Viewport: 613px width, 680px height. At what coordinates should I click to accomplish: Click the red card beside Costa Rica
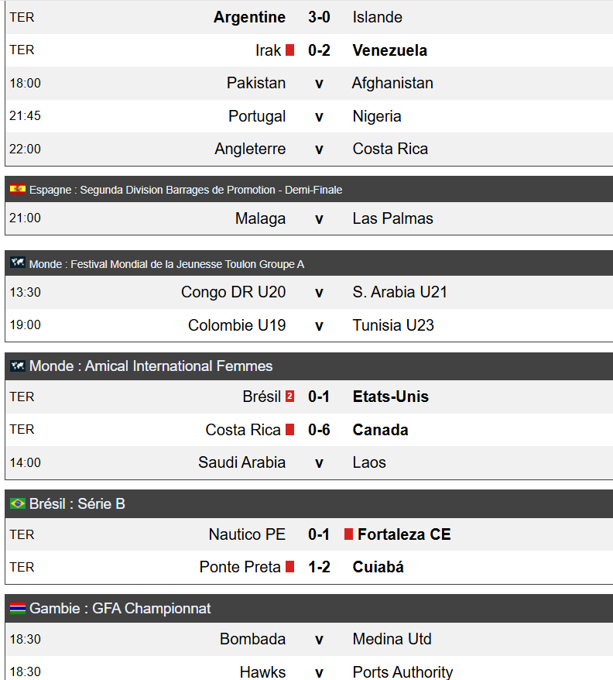tap(290, 430)
